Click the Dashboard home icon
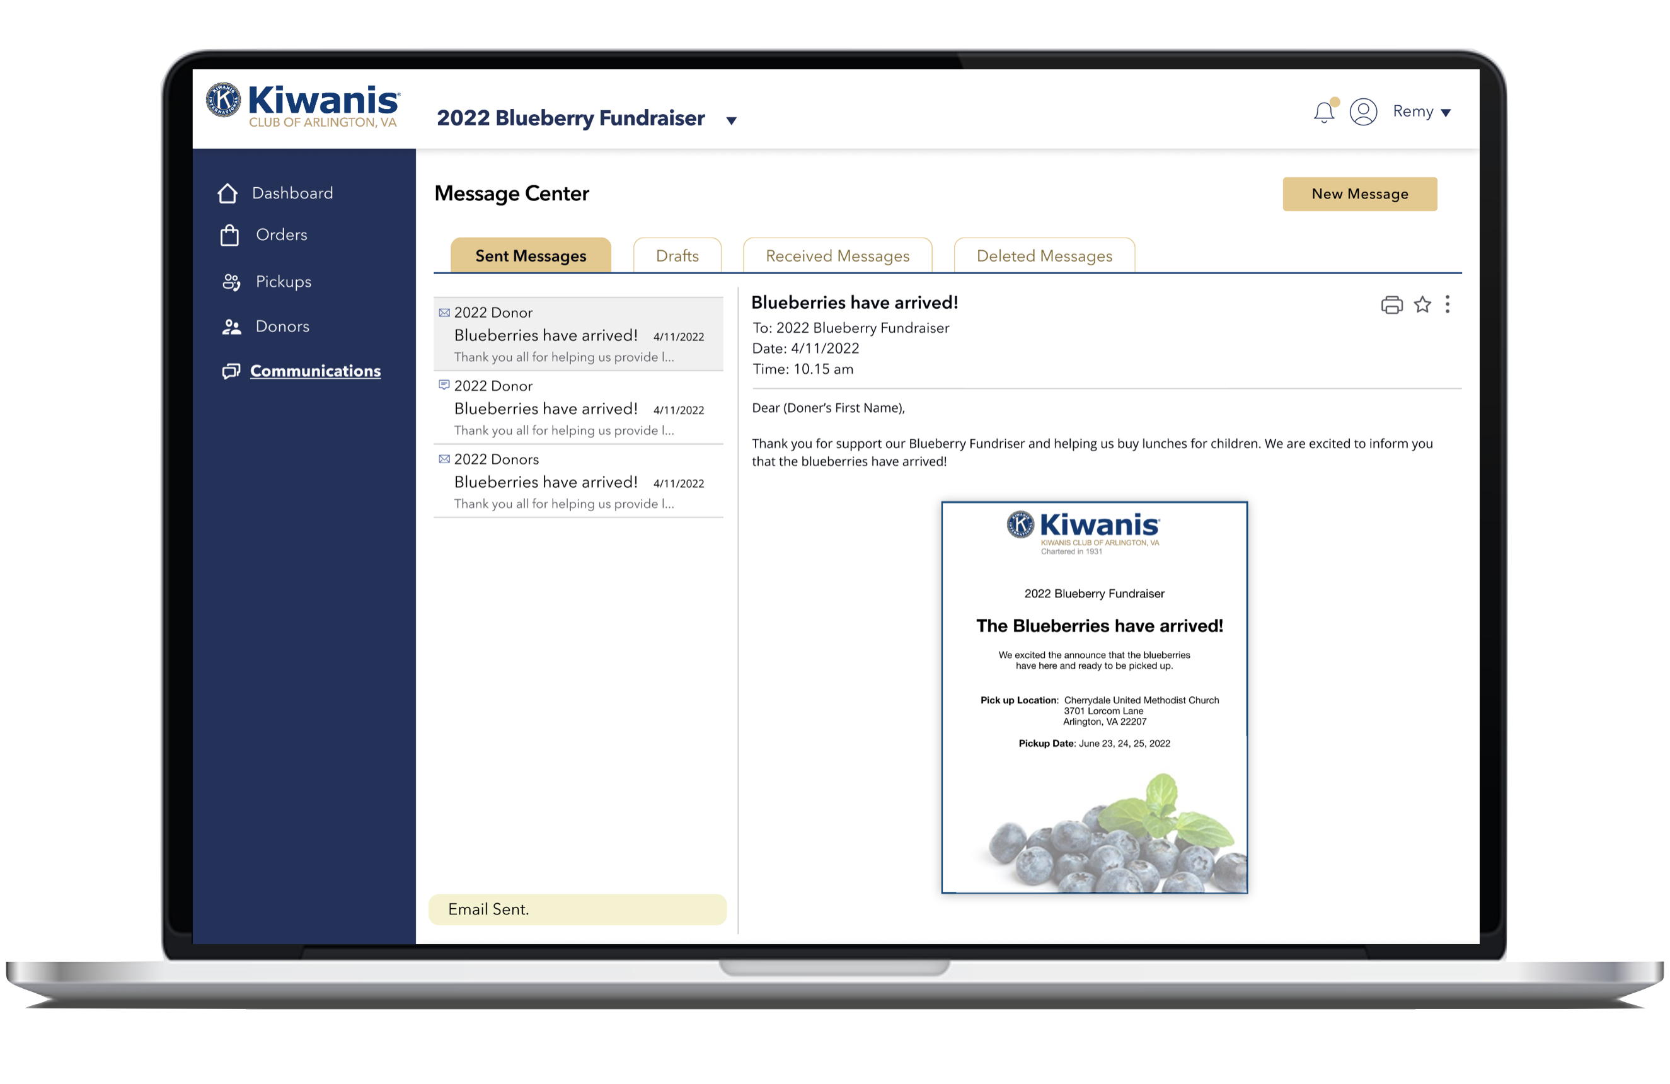This screenshot has width=1670, height=1084. coord(227,193)
